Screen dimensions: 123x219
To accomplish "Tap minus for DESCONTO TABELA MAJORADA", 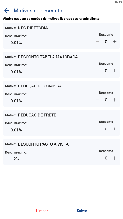I will (x=97, y=71).
